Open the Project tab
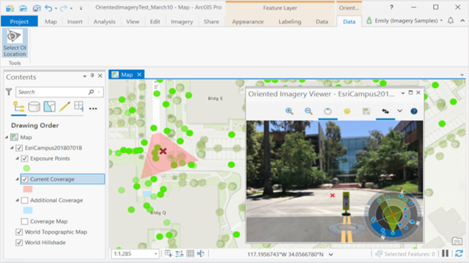Viewport: 469px width, 263px height. point(19,21)
